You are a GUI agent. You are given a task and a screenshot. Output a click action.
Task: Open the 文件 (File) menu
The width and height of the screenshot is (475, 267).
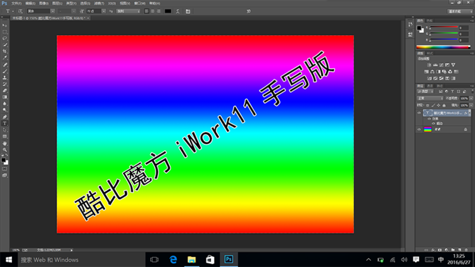(x=16, y=3)
